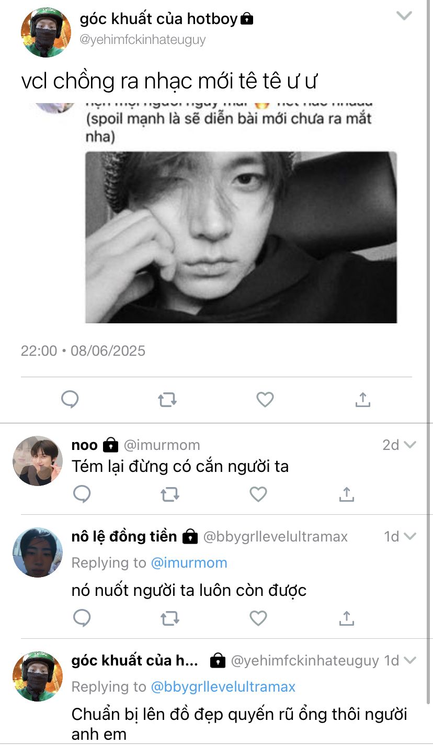Like nô lệ đồng tiền's reply
This screenshot has height=745, width=433.
[x=258, y=618]
